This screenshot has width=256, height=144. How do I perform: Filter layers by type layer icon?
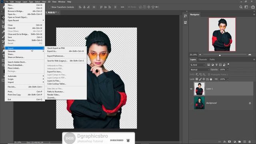coord(216,65)
